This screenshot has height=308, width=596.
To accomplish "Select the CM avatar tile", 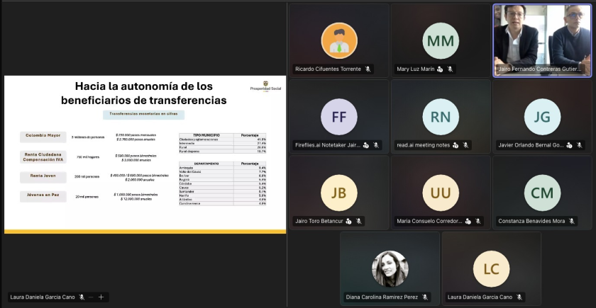I will 543,192.
